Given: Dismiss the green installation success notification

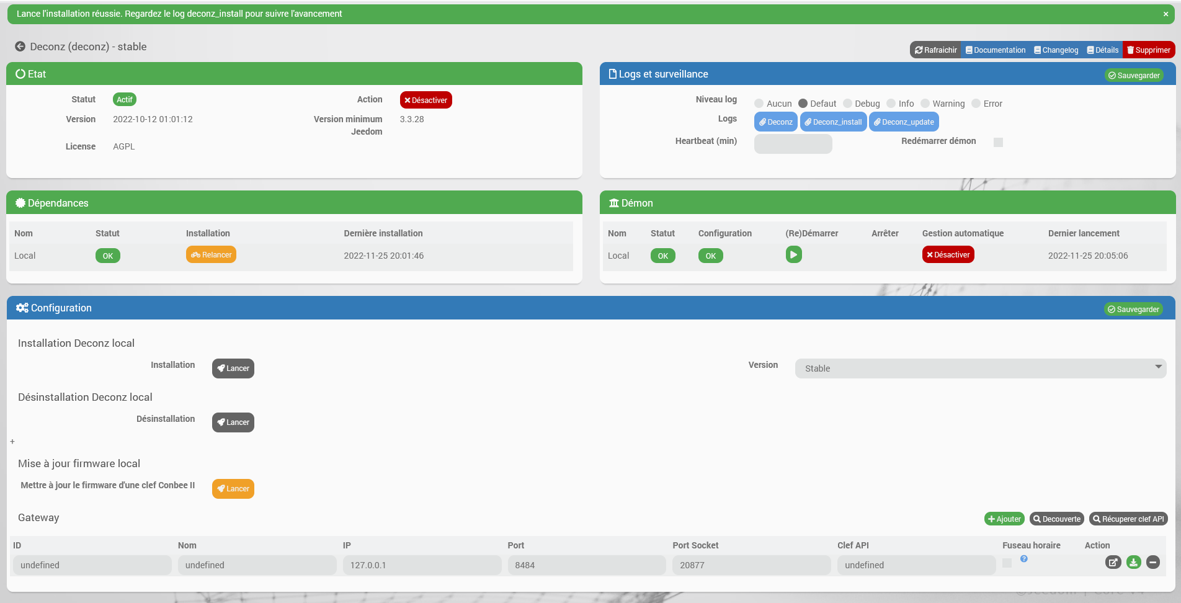Looking at the screenshot, I should tap(1165, 14).
